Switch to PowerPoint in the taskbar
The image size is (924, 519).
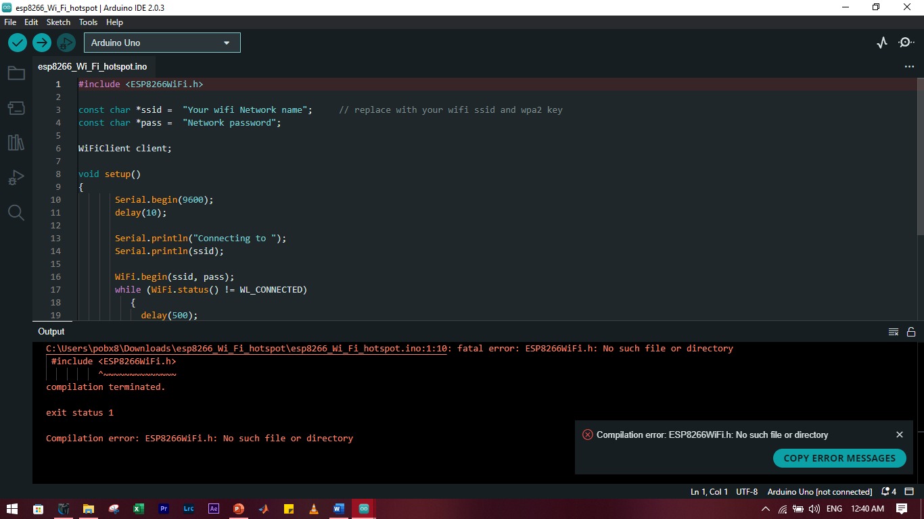[239, 509]
